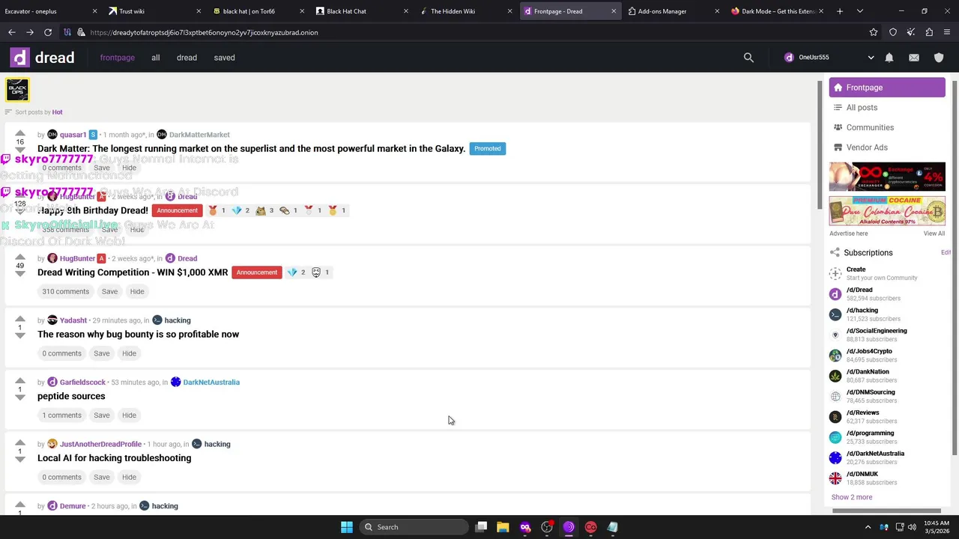The image size is (959, 539).
Task: Open the notifications bell icon
Action: [x=889, y=58]
